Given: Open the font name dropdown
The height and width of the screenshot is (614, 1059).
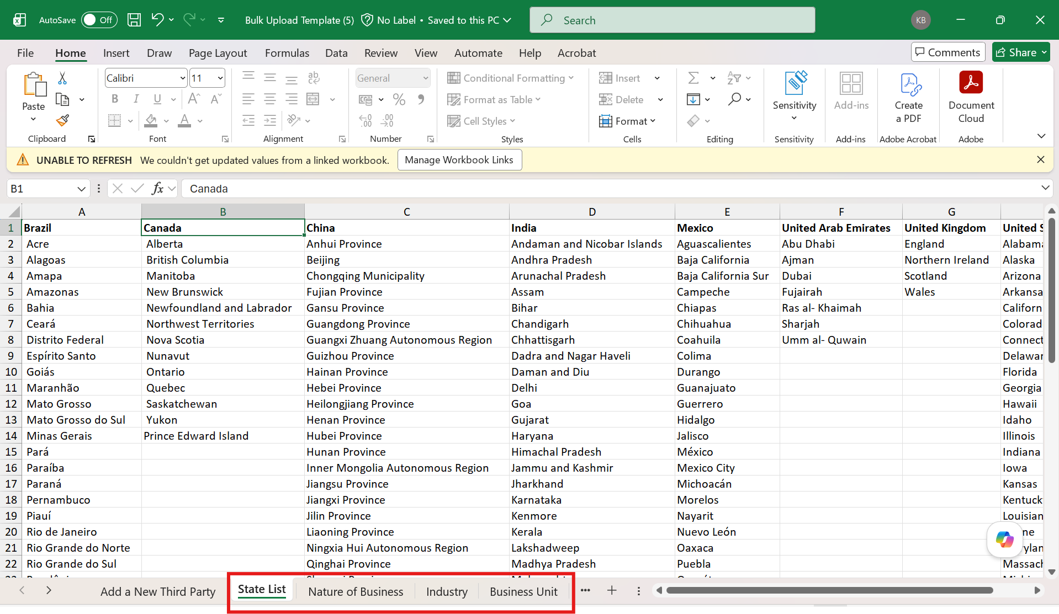Looking at the screenshot, I should point(182,78).
